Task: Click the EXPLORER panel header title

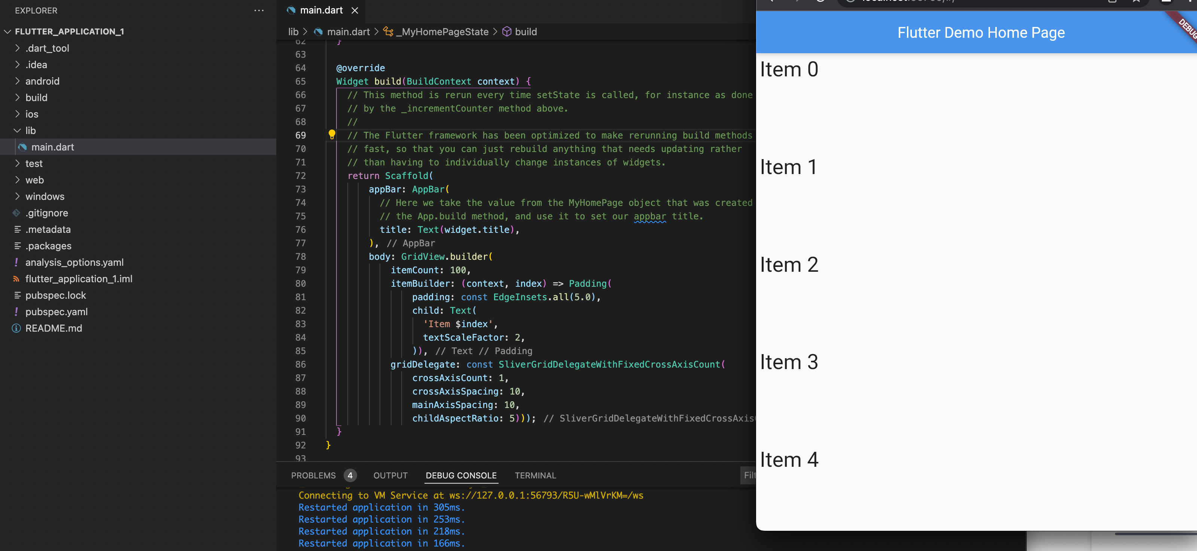Action: click(36, 10)
